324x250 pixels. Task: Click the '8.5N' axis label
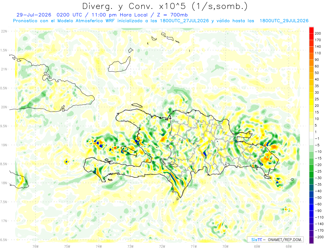[4, 164]
